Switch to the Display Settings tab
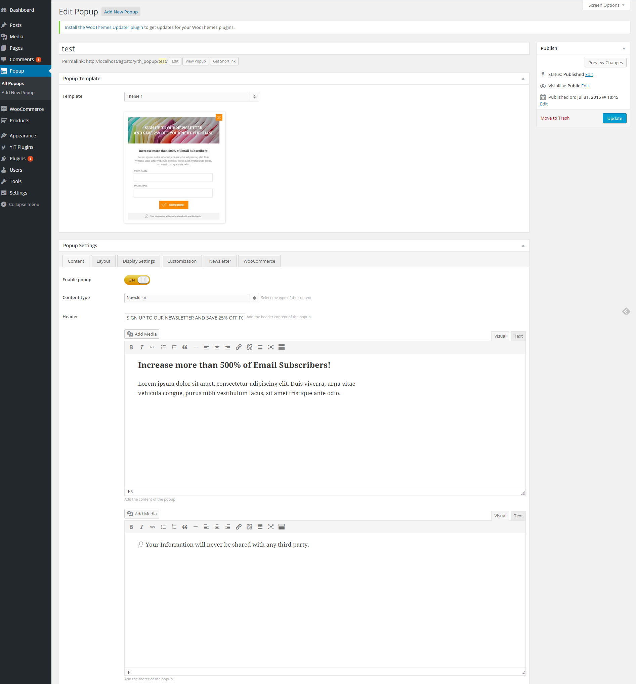The width and height of the screenshot is (636, 684). (139, 261)
